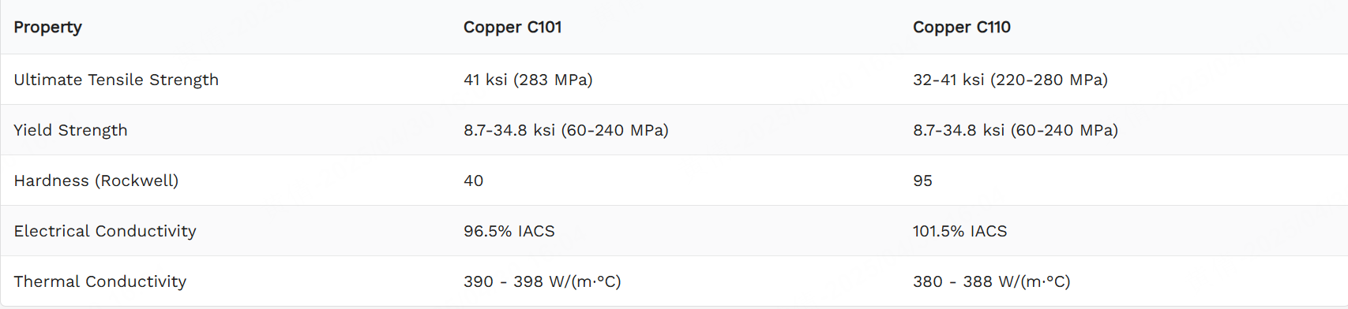Click the Hardness (Rockwell) row label
This screenshot has width=1348, height=309.
point(96,181)
